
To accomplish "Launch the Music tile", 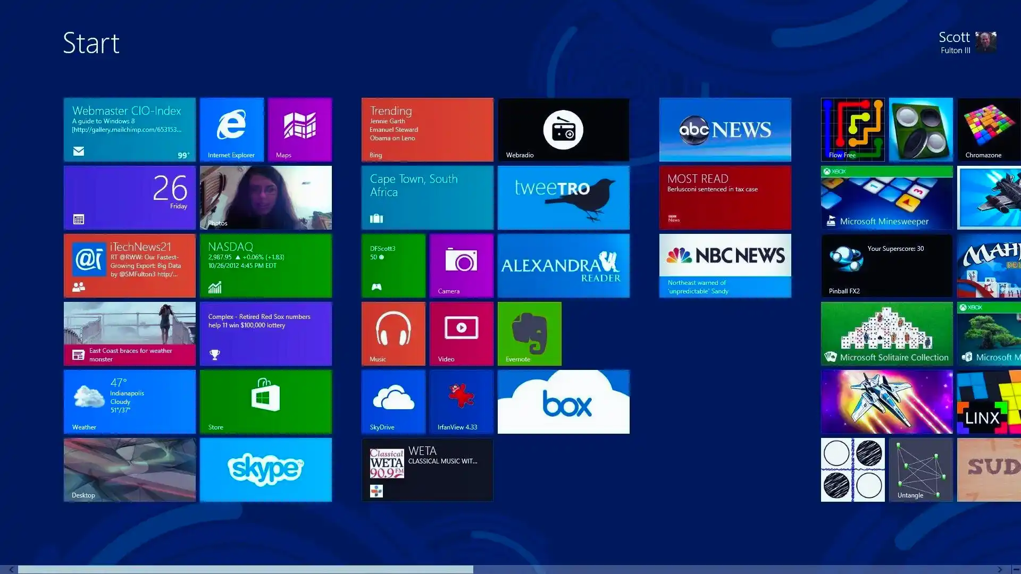I will click(394, 334).
